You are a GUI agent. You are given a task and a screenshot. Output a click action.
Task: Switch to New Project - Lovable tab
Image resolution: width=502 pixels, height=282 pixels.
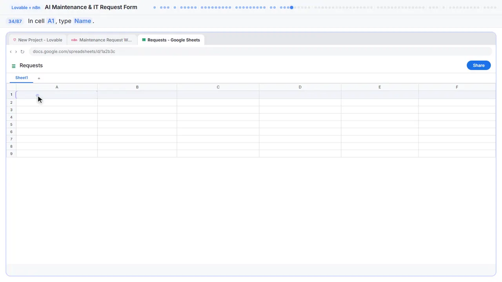click(x=37, y=40)
